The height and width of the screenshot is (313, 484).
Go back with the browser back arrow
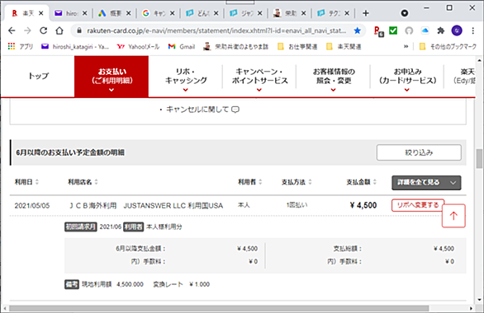(x=12, y=30)
